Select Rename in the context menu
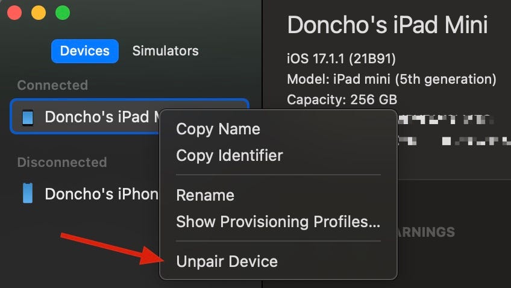Screen dimensions: 511x288 205,195
